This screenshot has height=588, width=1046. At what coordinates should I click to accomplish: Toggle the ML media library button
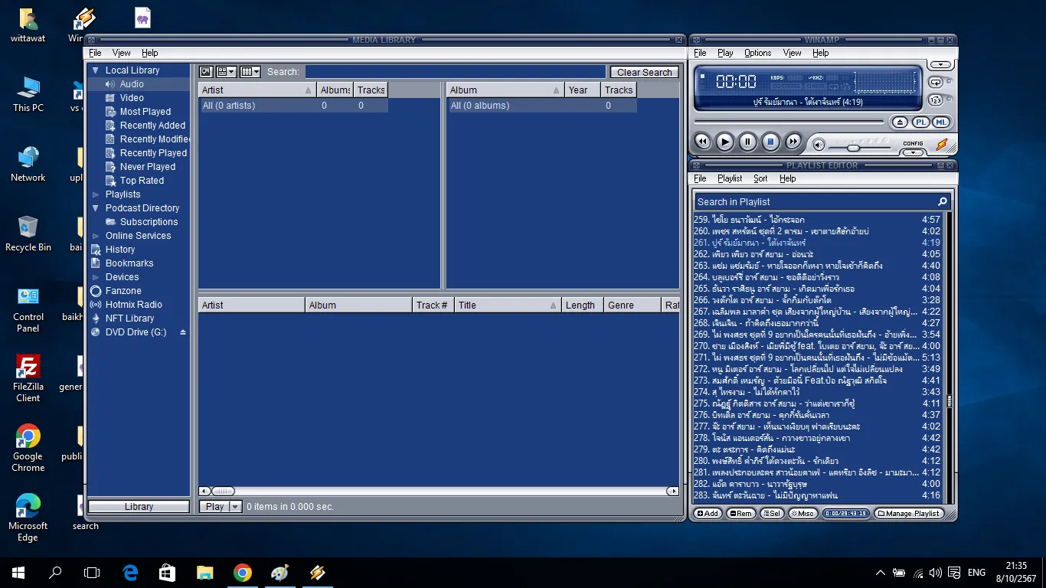pyautogui.click(x=941, y=122)
